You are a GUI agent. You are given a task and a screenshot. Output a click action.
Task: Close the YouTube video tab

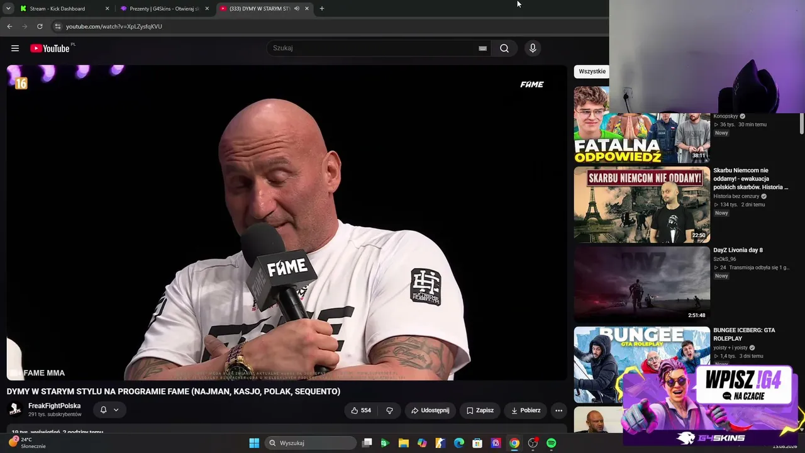[x=307, y=9]
